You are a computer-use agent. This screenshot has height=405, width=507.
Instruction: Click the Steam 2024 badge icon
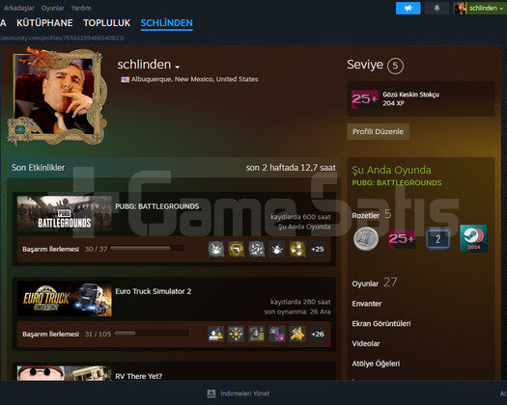click(473, 238)
